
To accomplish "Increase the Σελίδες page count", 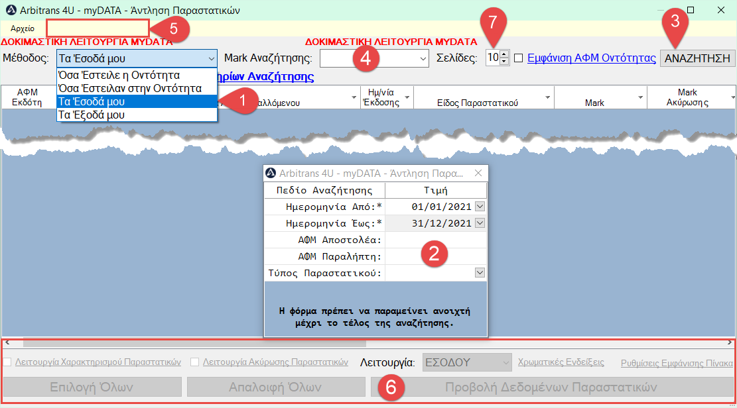I will pos(504,54).
